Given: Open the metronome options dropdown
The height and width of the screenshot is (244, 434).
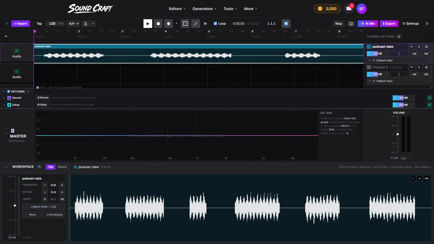Looking at the screenshot, I should tap(93, 24).
